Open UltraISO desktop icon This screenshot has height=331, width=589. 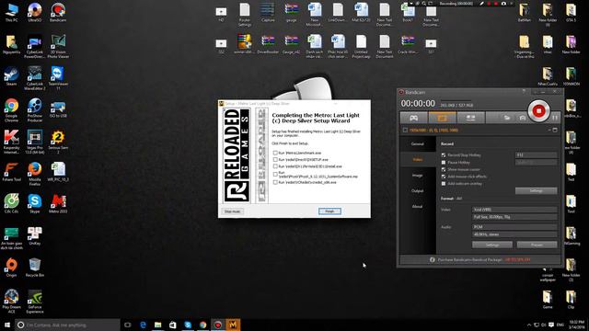pos(35,12)
